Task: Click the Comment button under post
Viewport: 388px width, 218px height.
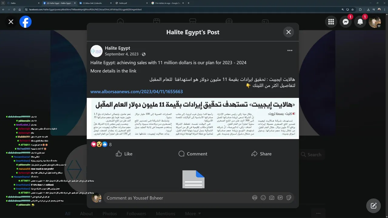Action: click(193, 154)
